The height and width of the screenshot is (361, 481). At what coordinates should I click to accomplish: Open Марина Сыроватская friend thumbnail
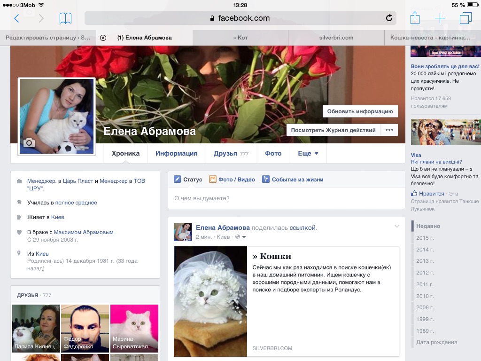134,329
